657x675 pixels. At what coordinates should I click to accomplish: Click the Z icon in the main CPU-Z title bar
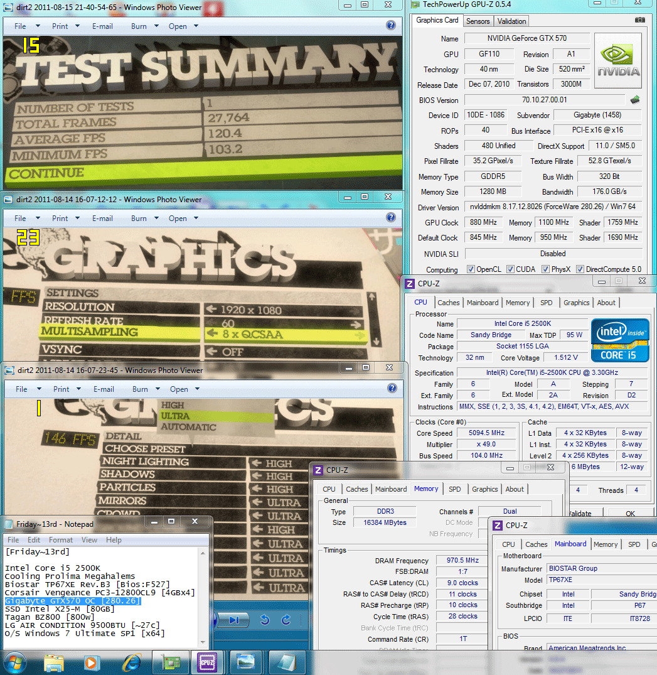click(410, 284)
